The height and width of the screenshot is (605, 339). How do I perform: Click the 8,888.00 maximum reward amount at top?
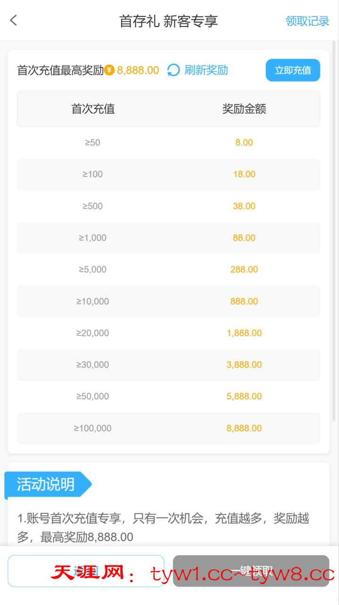(138, 70)
